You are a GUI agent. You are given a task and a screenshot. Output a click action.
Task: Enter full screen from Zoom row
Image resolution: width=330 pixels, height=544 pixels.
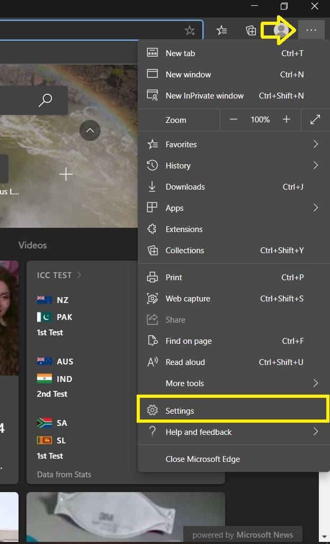click(x=315, y=120)
